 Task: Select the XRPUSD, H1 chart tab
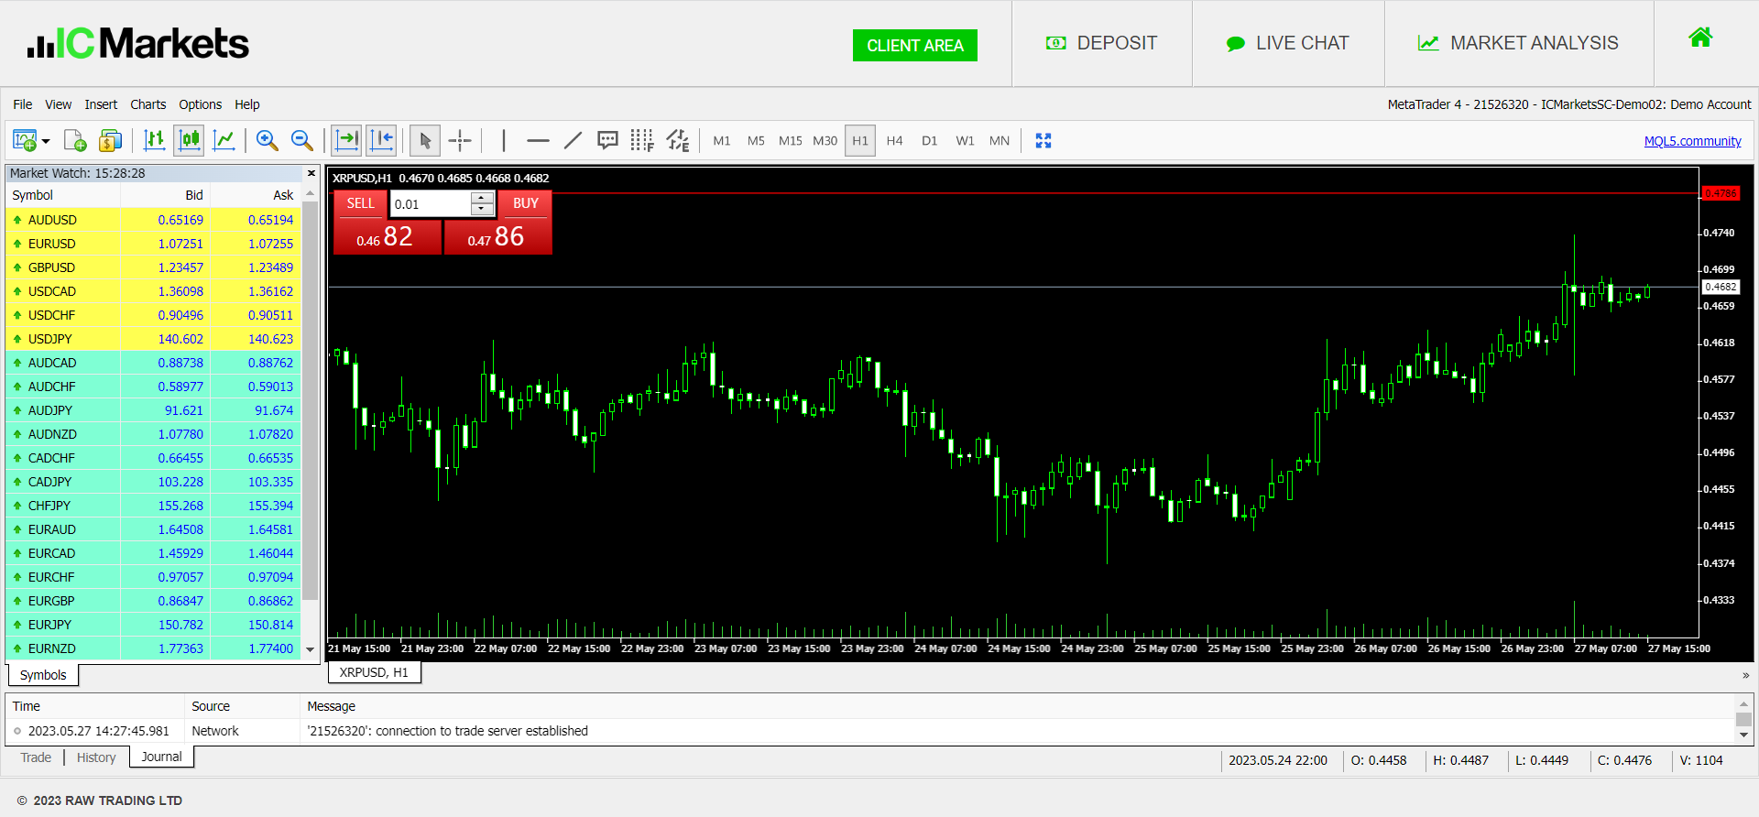374,672
